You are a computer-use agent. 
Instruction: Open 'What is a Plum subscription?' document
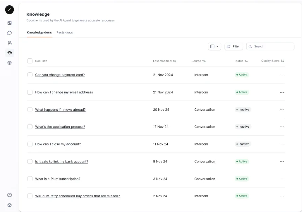point(58,179)
